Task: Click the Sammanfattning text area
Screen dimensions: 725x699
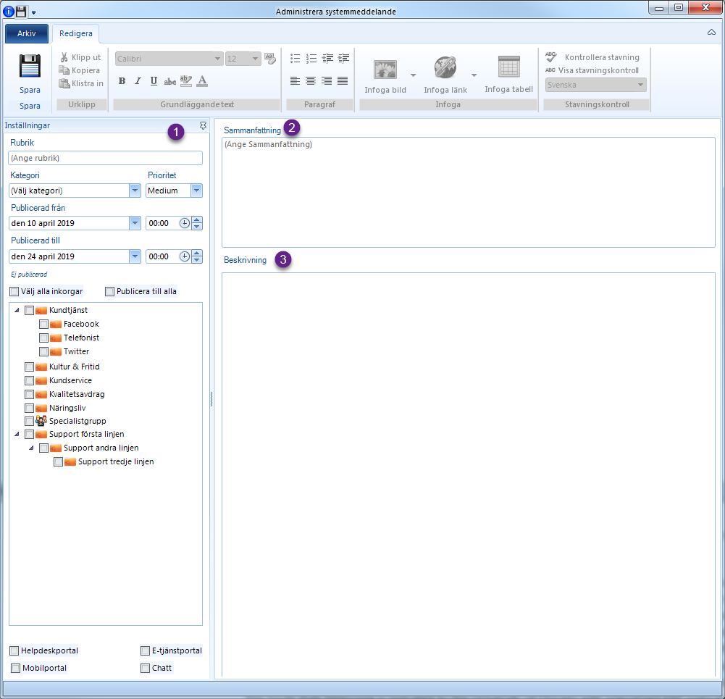Action: (469, 193)
